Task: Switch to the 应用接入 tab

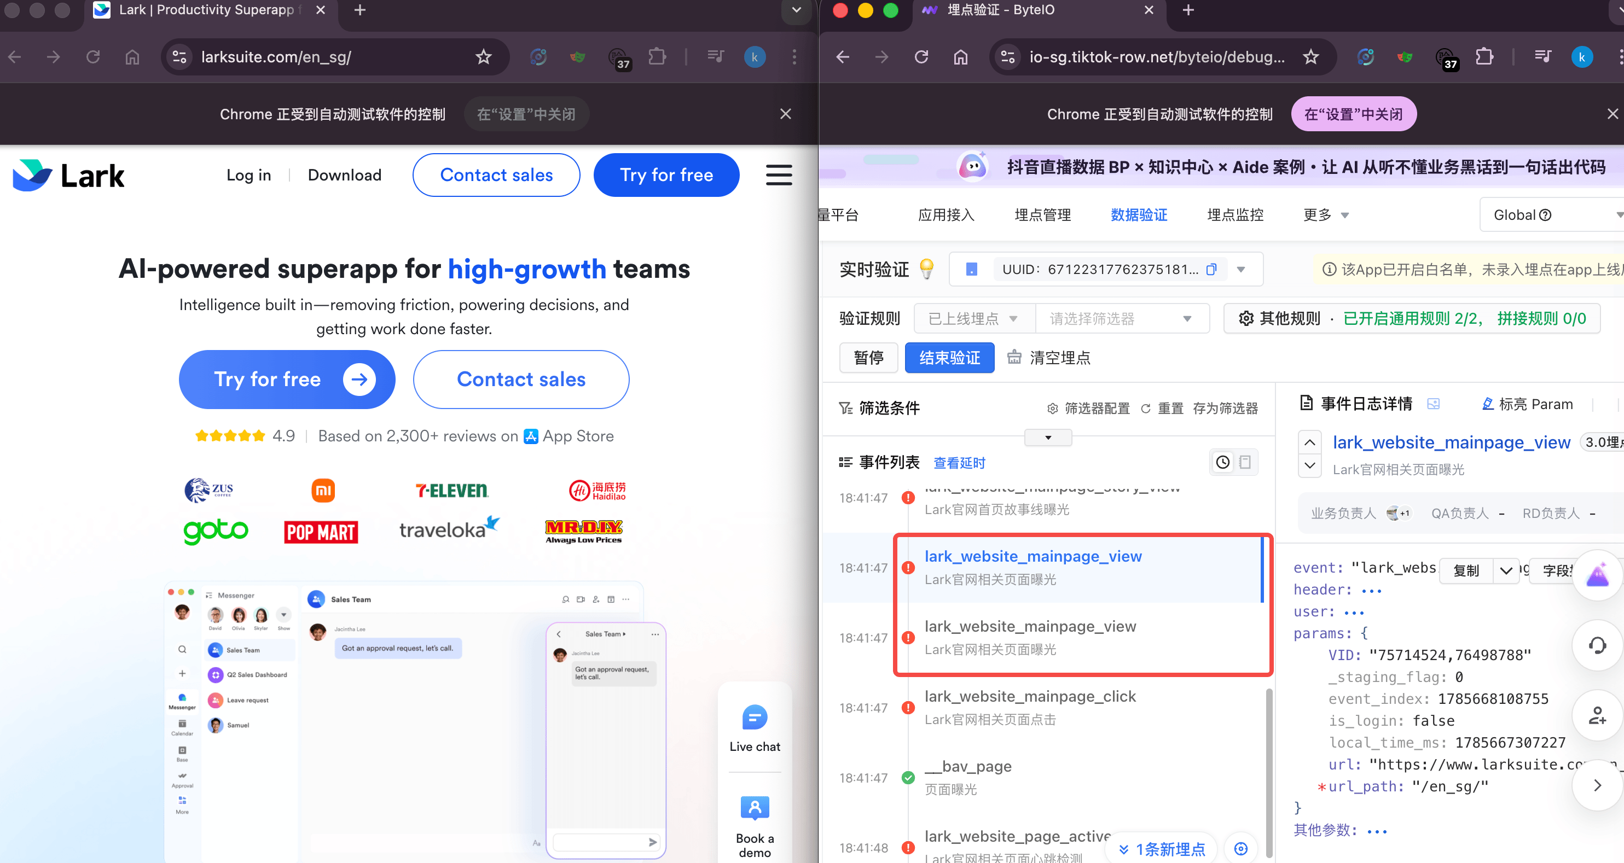Action: (x=946, y=215)
